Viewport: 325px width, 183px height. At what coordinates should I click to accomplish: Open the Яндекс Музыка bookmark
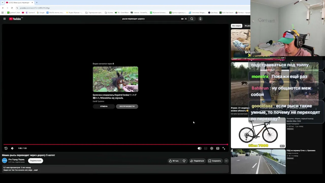tap(74, 12)
